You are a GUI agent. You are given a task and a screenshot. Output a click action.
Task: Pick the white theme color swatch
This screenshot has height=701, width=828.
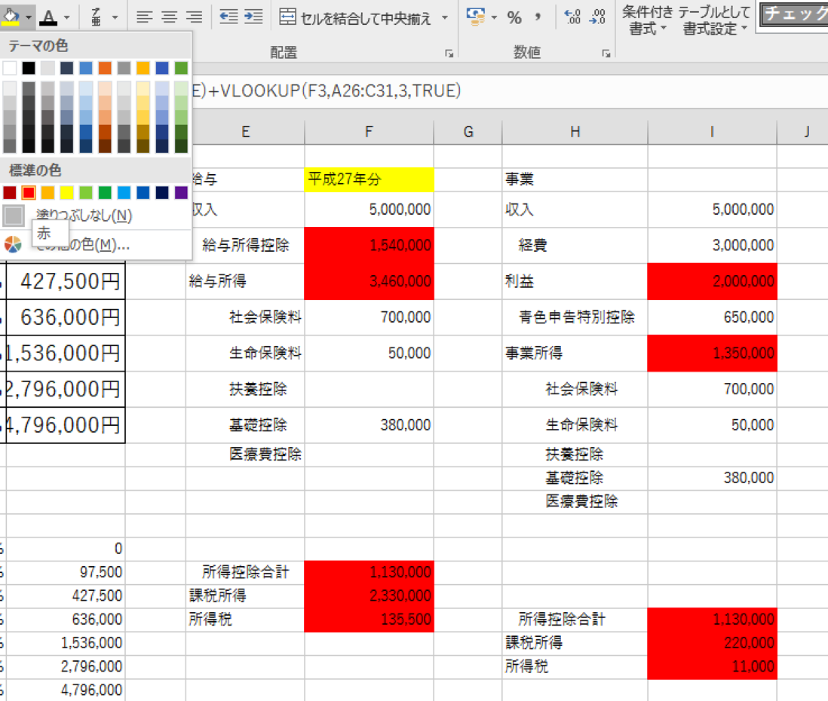point(10,68)
